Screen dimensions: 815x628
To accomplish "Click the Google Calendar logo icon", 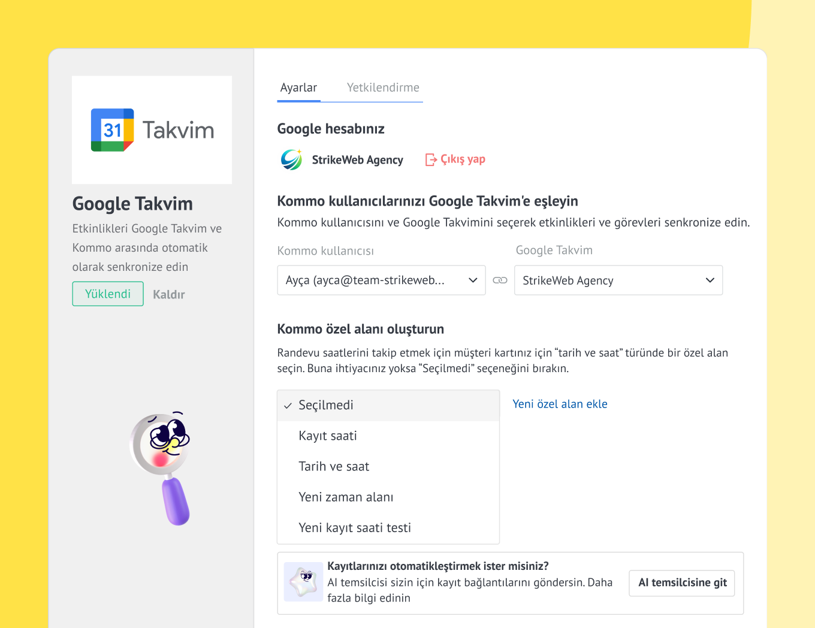I will coord(112,130).
